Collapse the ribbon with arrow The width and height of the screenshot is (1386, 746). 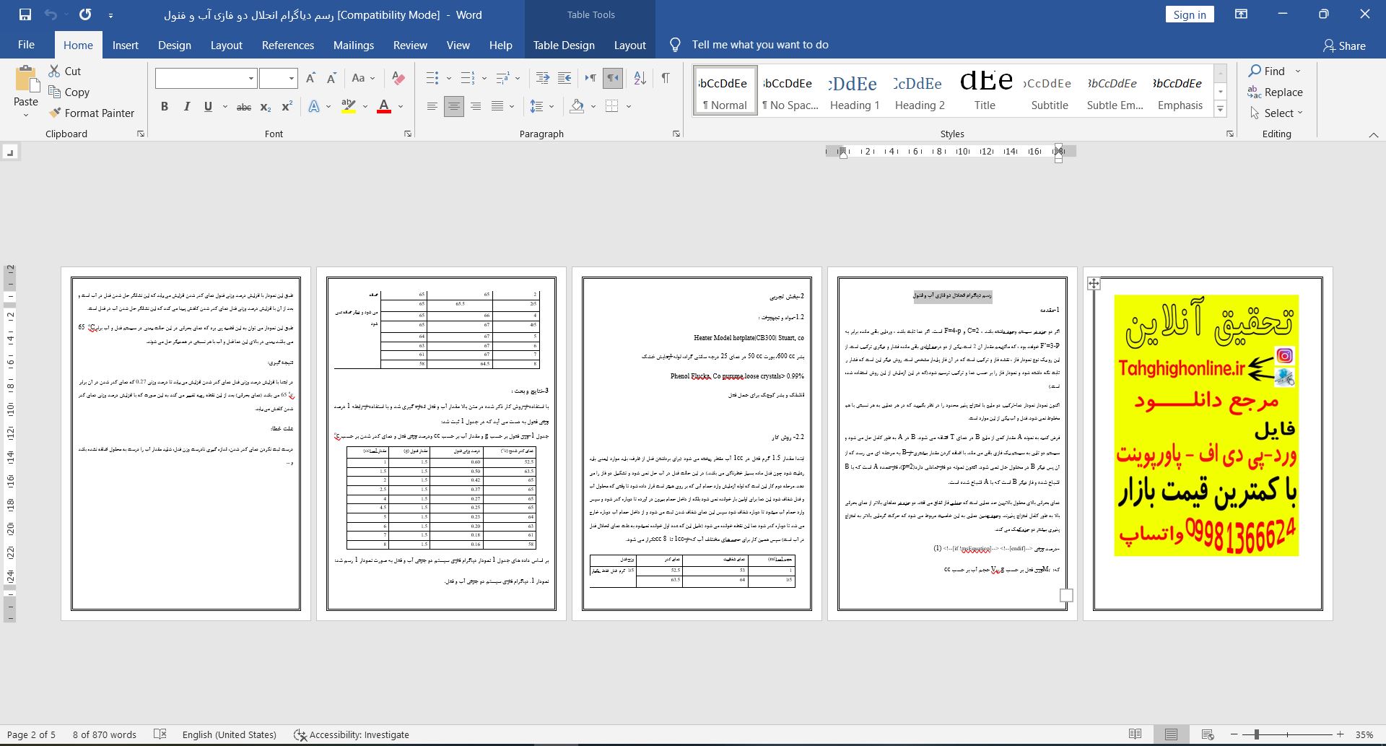1374,134
